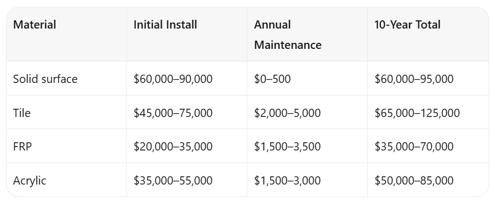Click the Annual Maintenance column header

pyautogui.click(x=287, y=35)
